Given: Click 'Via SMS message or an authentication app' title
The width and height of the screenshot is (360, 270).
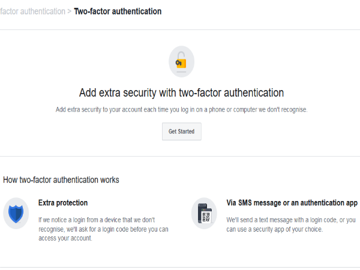Looking at the screenshot, I should point(292,203).
